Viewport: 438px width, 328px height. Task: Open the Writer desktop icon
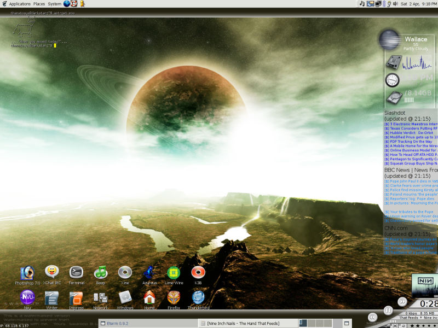tap(52, 298)
